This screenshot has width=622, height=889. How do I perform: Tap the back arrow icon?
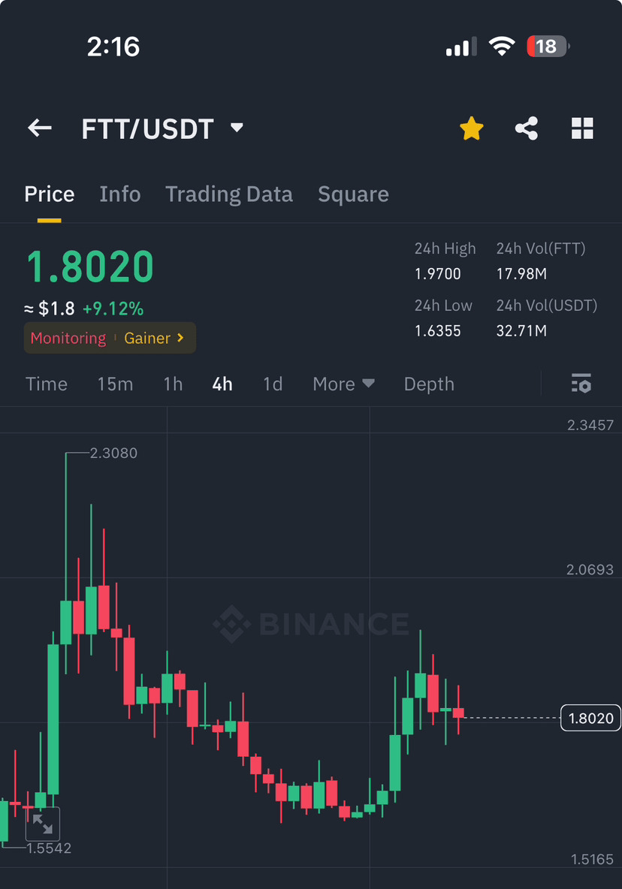pyautogui.click(x=40, y=128)
